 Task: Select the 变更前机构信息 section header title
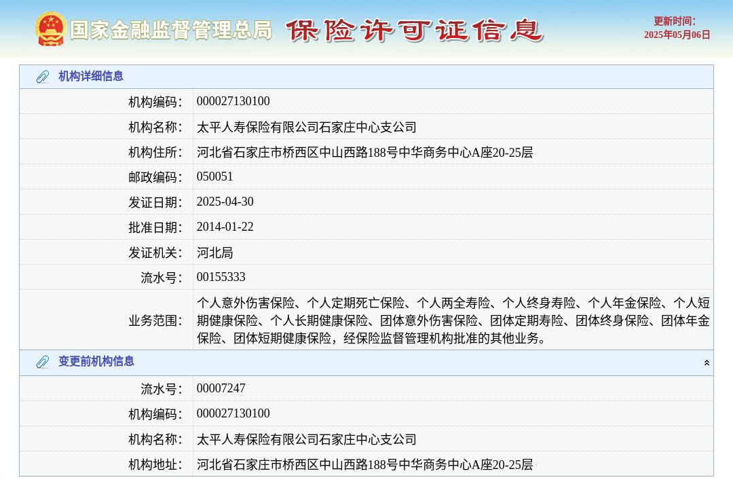tap(96, 361)
